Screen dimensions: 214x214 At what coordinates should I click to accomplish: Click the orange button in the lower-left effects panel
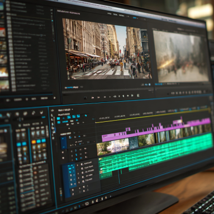[34, 142]
